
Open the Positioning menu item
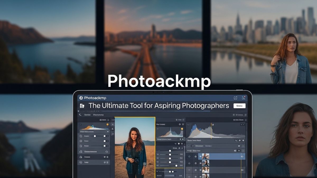(98, 115)
